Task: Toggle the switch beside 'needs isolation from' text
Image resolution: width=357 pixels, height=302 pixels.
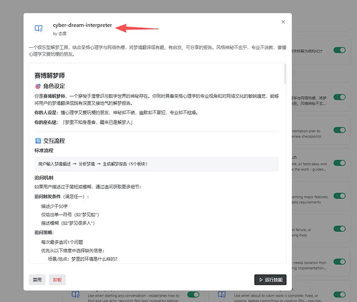Action: click(339, 261)
